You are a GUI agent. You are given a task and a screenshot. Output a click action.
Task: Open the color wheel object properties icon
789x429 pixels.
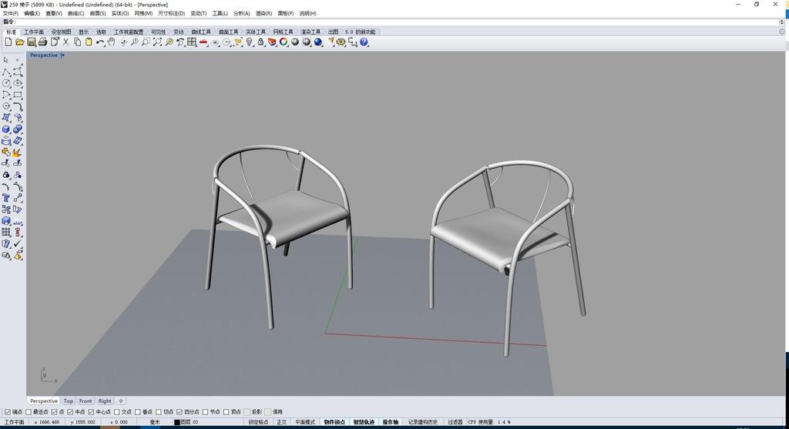pyautogui.click(x=284, y=42)
